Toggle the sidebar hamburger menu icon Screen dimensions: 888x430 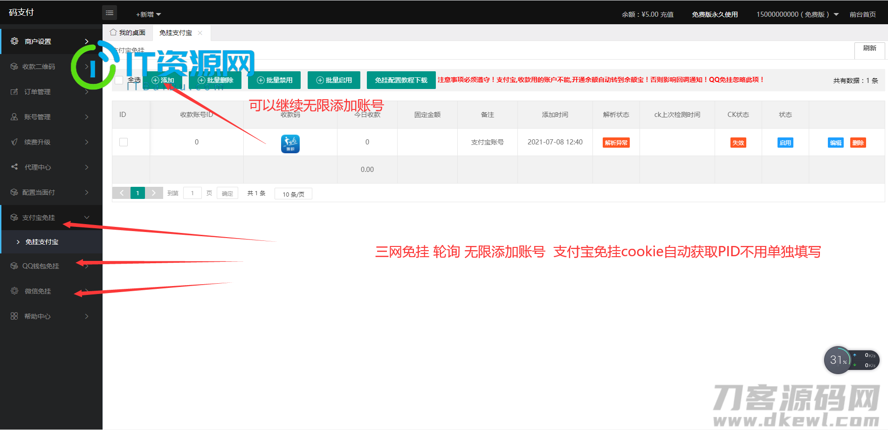(x=110, y=13)
